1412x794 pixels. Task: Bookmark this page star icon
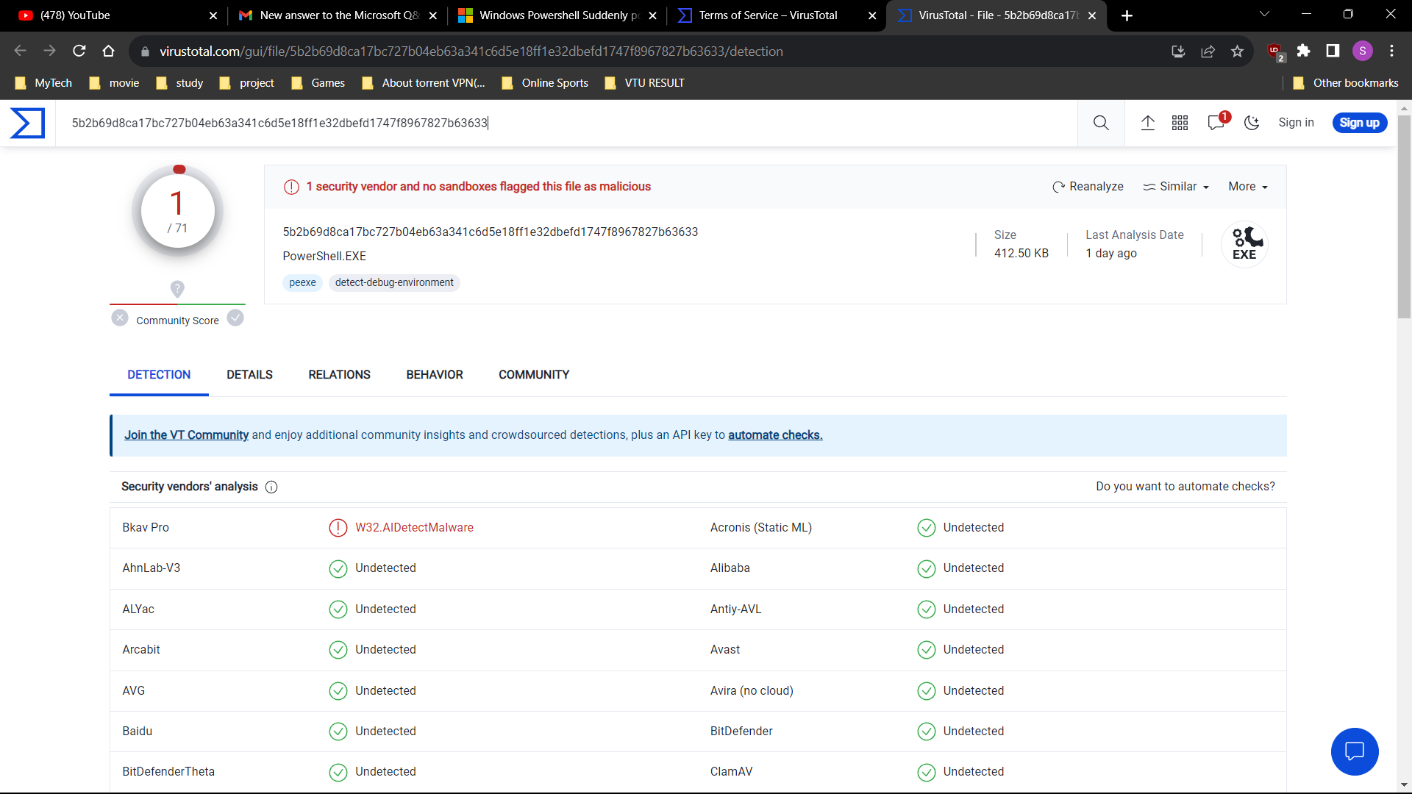pos(1237,51)
